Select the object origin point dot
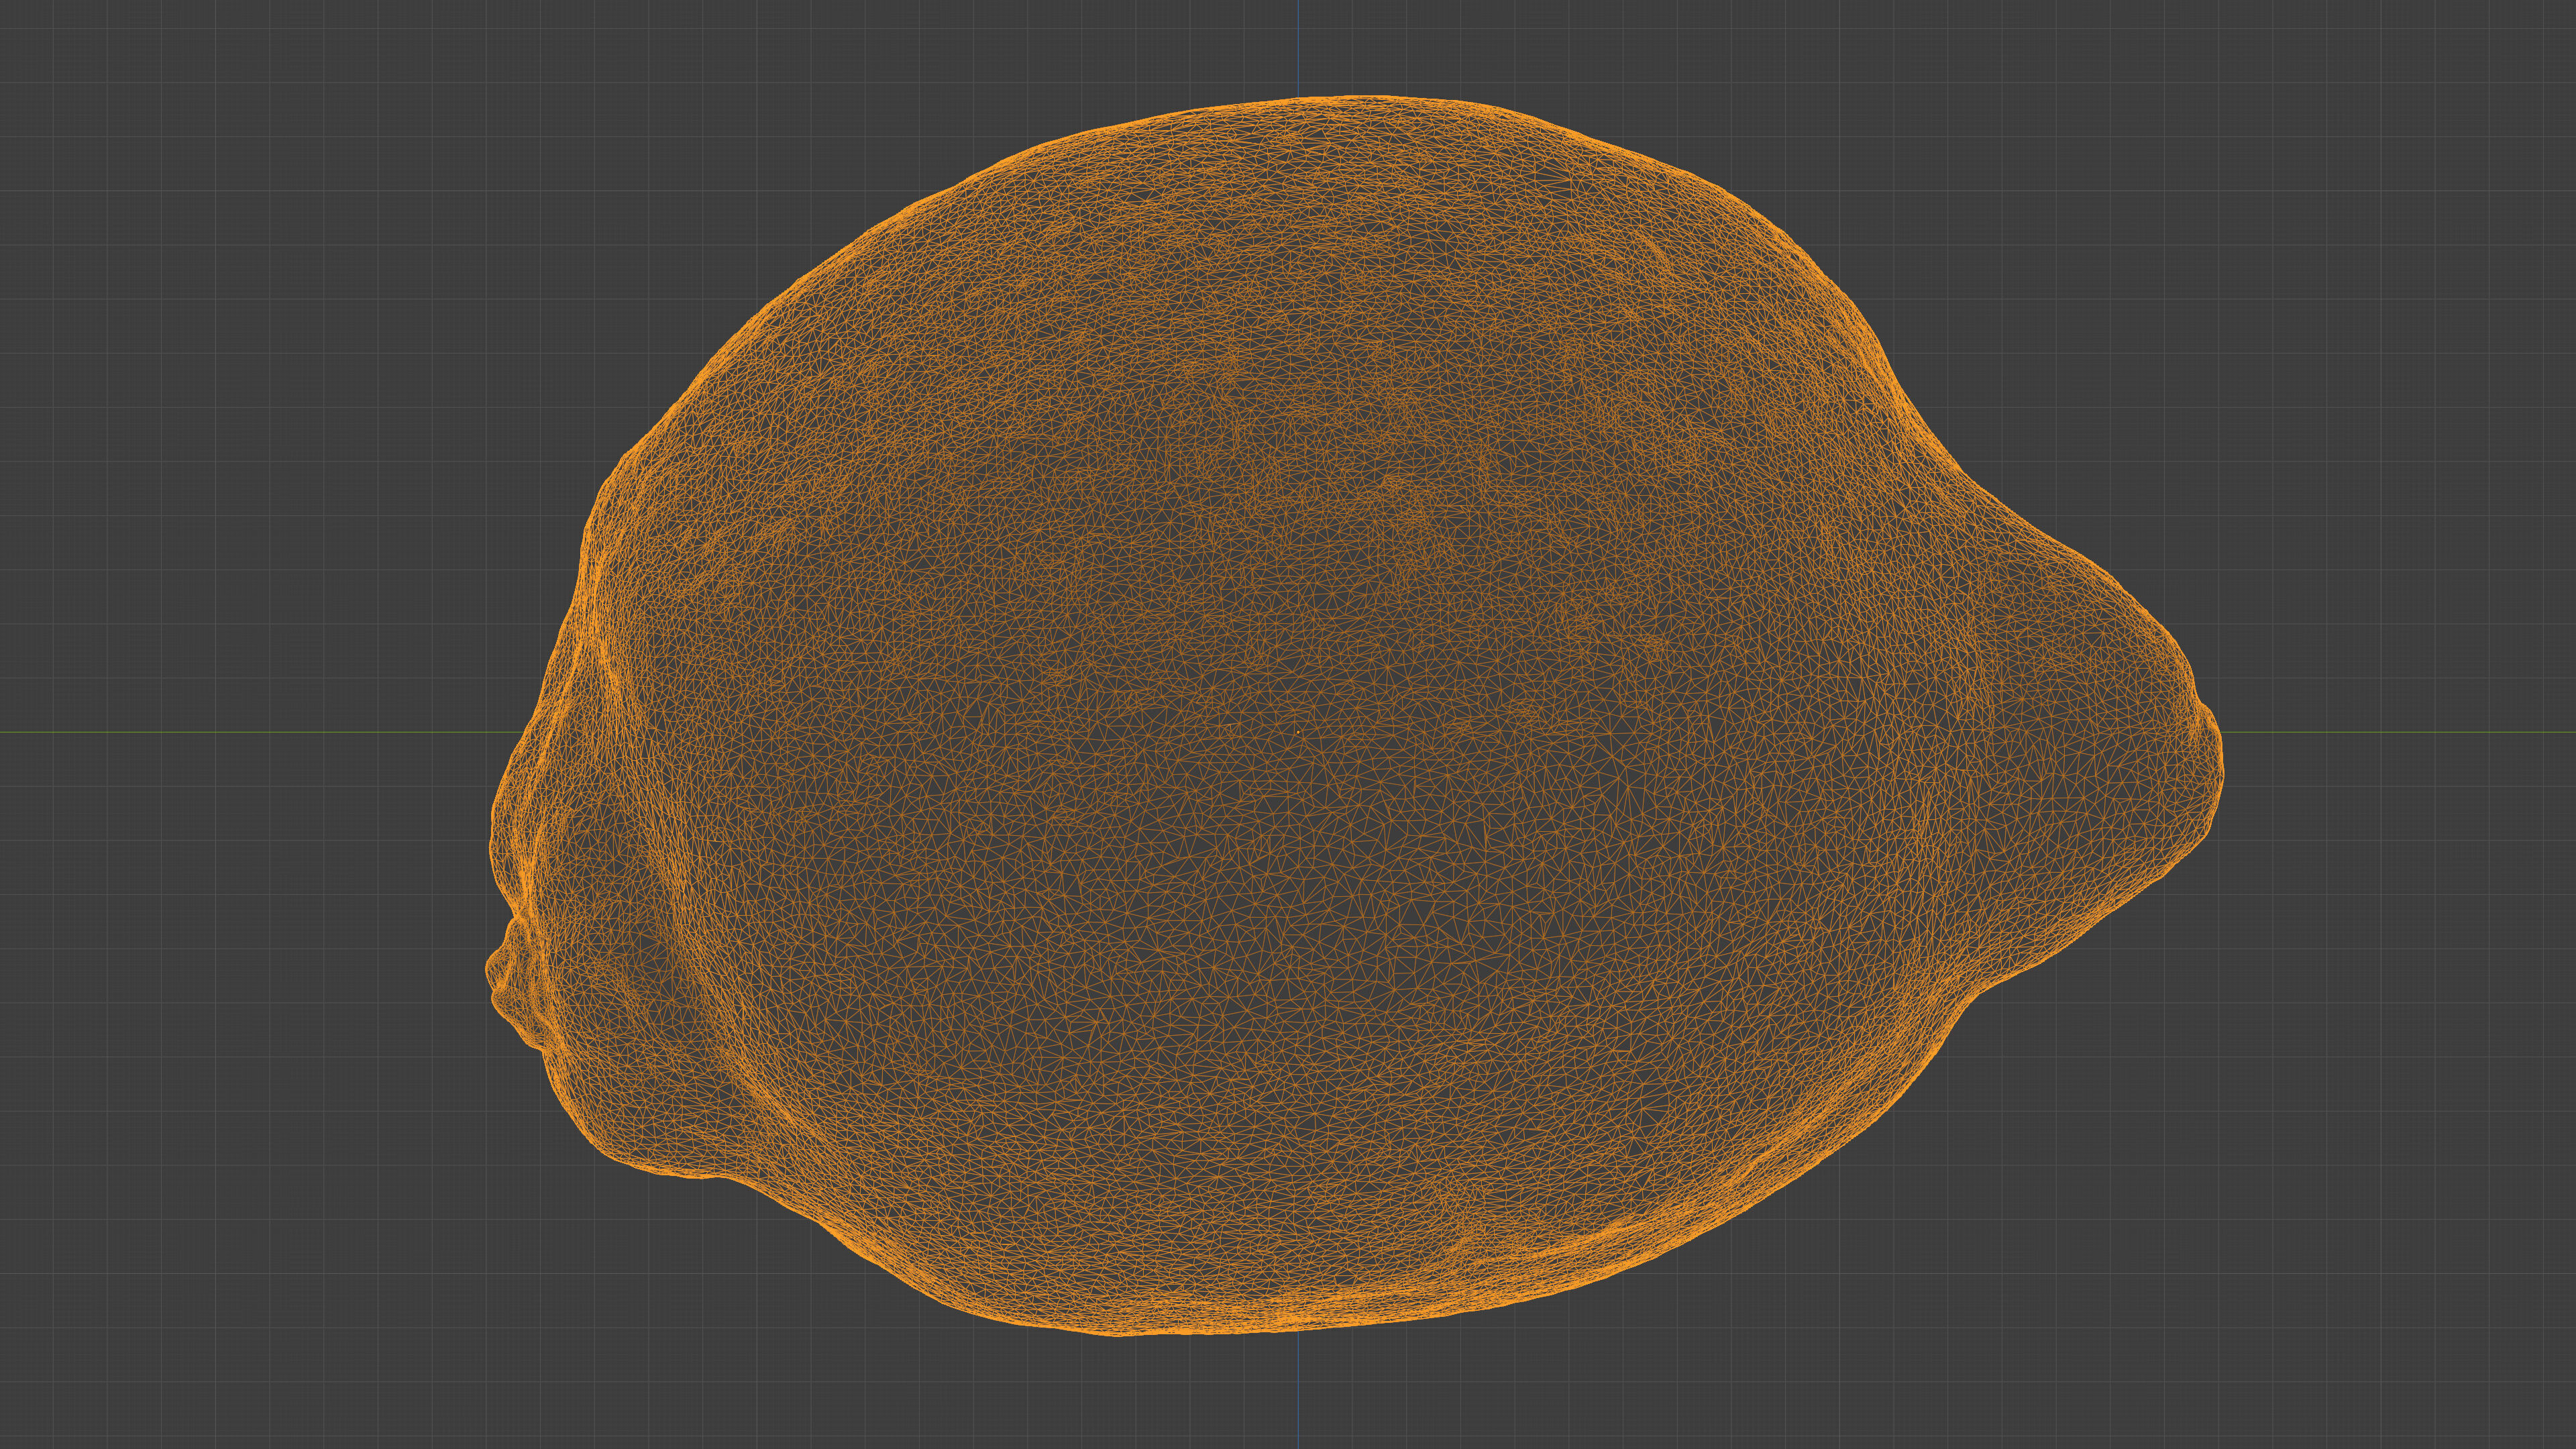 (1298, 732)
